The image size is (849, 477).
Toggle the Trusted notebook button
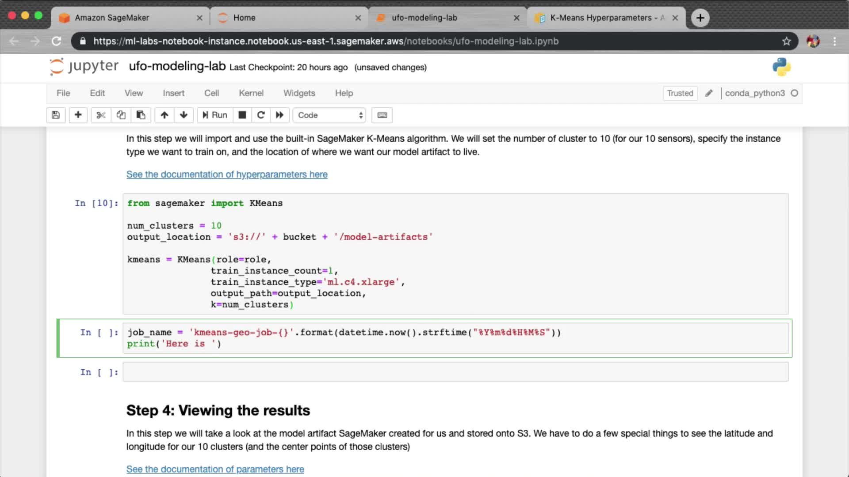tap(680, 93)
